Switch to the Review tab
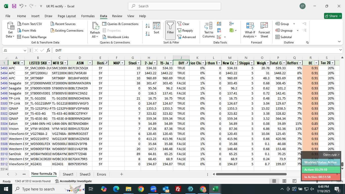This screenshot has width=345, height=194. (x=117, y=16)
